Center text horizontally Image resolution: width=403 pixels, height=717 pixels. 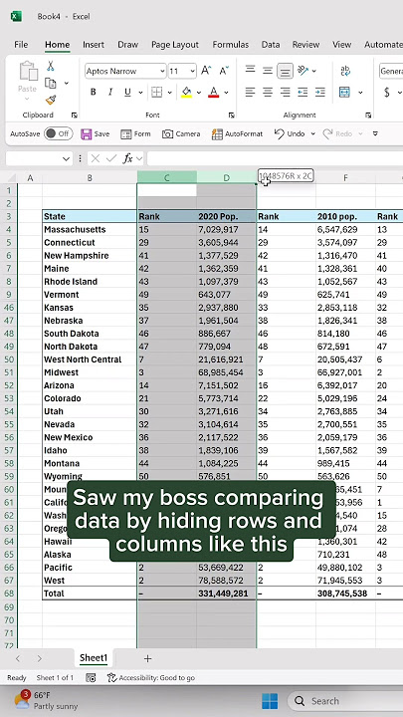tap(268, 92)
